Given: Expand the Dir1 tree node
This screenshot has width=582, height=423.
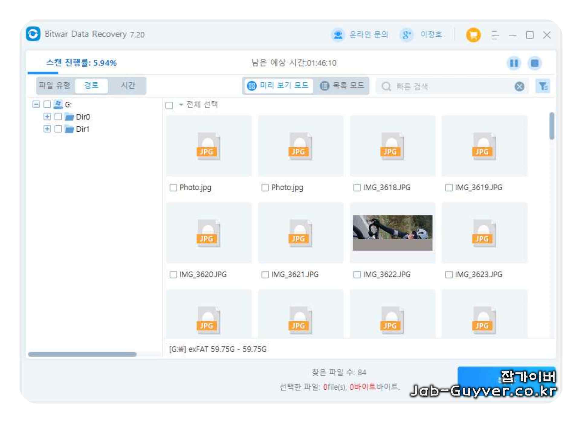Looking at the screenshot, I should 47,129.
